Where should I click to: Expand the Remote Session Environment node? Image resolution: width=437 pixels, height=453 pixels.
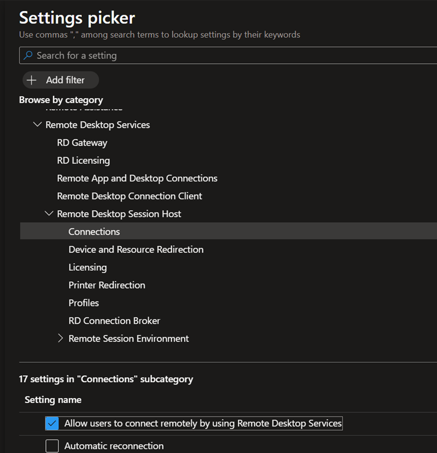[x=60, y=339]
